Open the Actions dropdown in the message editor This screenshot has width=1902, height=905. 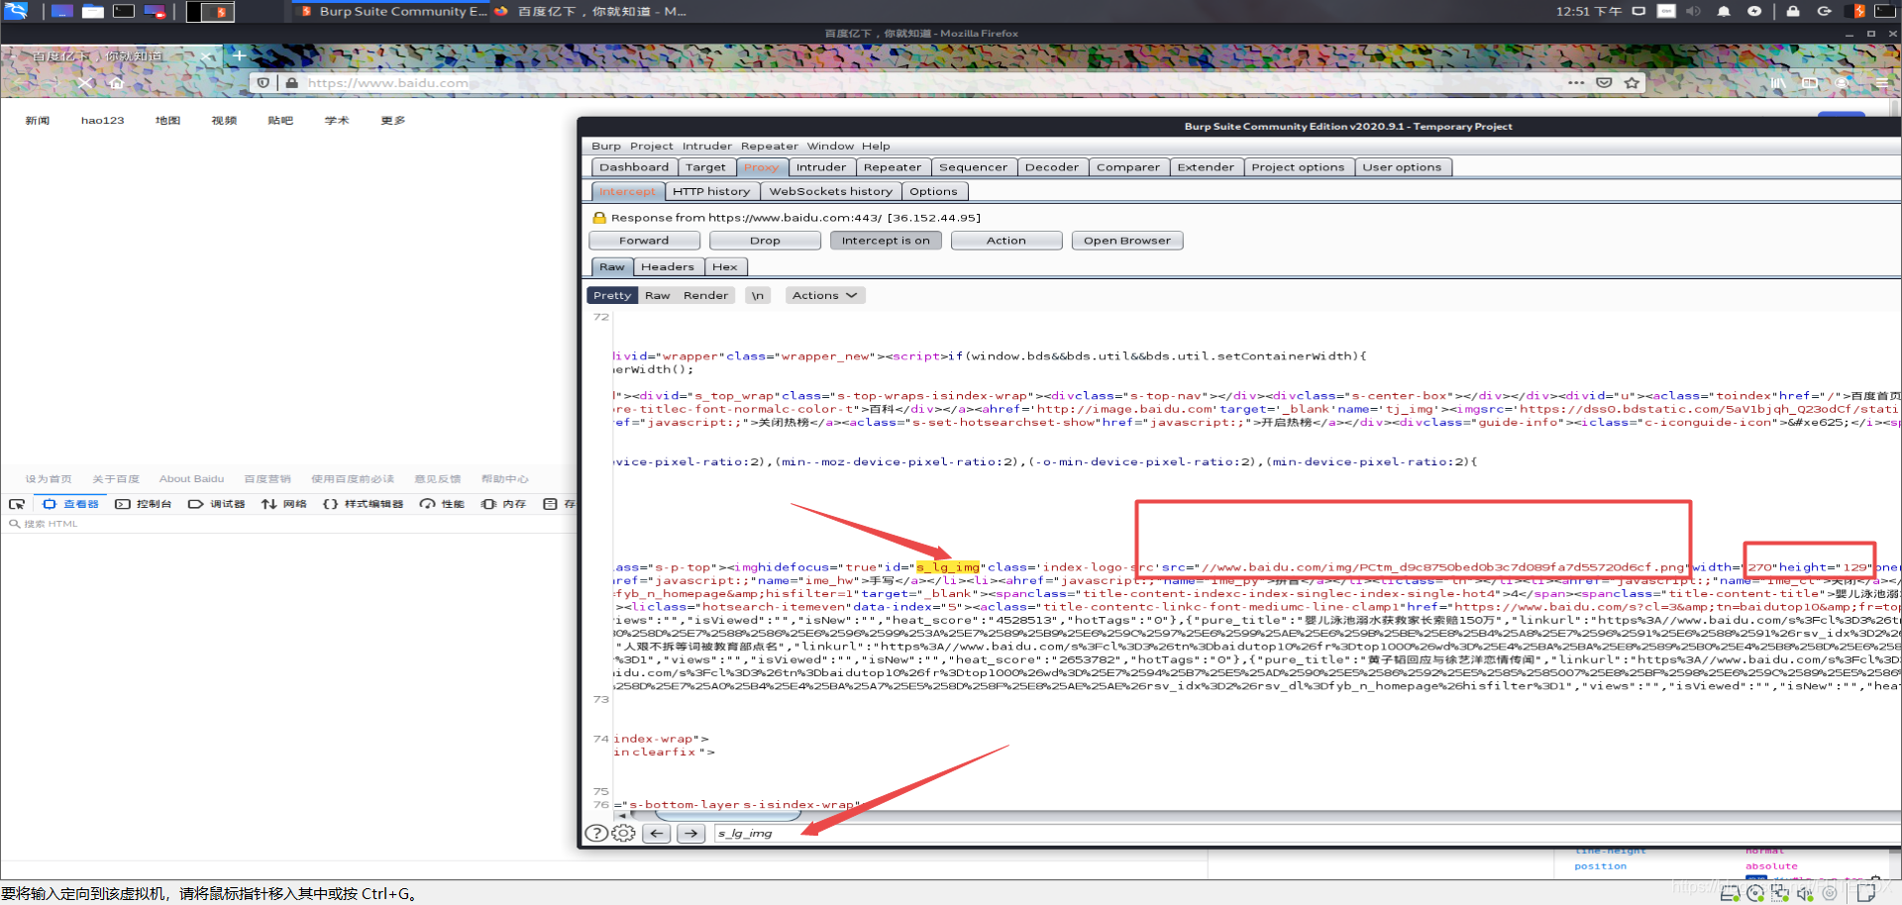(825, 295)
